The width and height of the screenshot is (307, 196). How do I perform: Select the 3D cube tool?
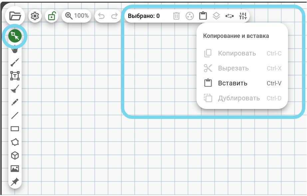point(15,155)
